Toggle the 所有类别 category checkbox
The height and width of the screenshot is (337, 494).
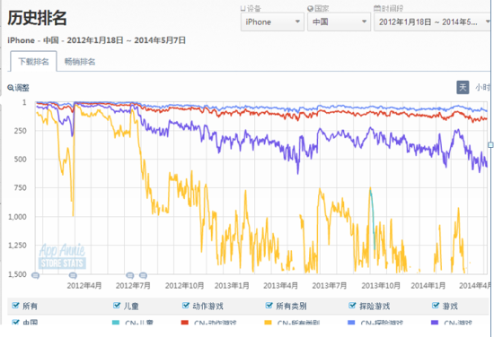point(269,306)
